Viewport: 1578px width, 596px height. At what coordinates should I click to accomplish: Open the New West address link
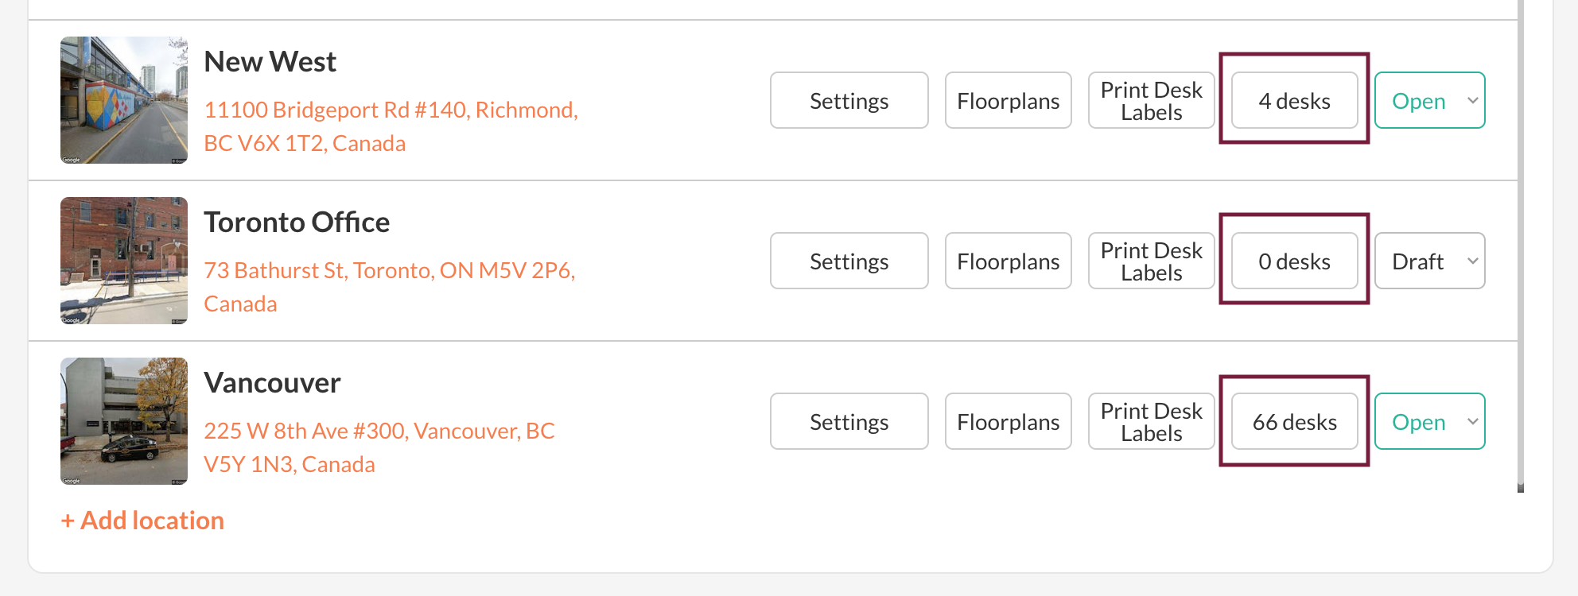coord(390,126)
